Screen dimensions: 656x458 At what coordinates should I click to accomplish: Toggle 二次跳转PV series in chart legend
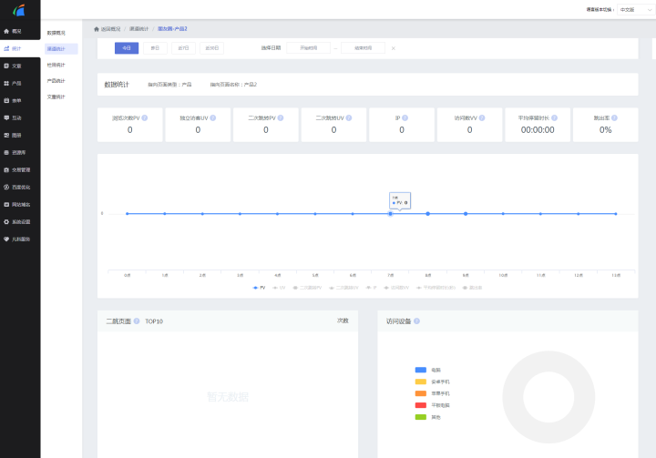point(307,288)
